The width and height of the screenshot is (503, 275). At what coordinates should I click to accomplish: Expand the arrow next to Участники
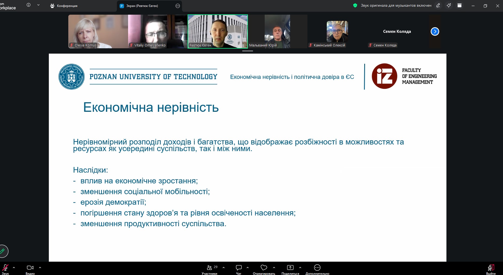pos(224,268)
